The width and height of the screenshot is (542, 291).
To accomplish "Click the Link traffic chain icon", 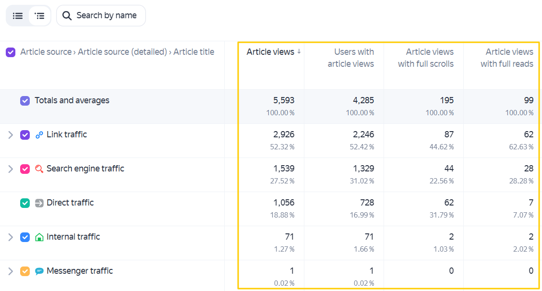I will [39, 135].
